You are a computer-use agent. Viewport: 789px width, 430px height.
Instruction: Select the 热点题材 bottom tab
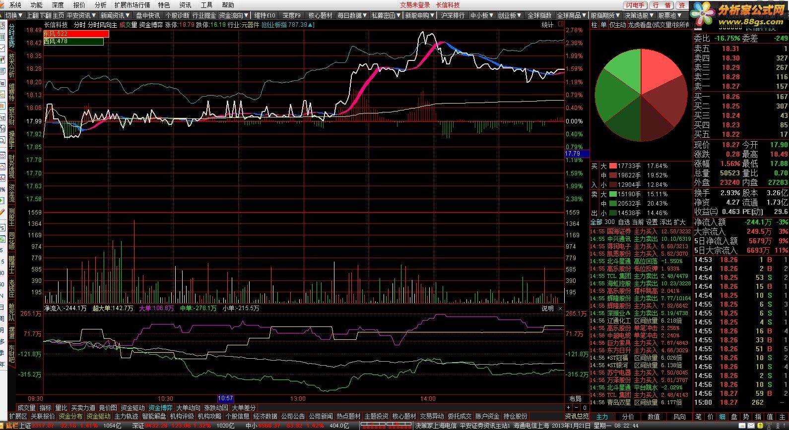click(348, 417)
